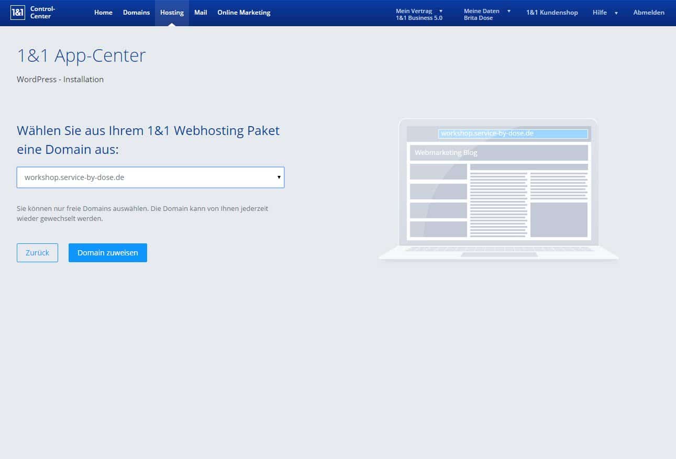Click the Webmarketing Blog banner in preview

pyautogui.click(x=498, y=153)
